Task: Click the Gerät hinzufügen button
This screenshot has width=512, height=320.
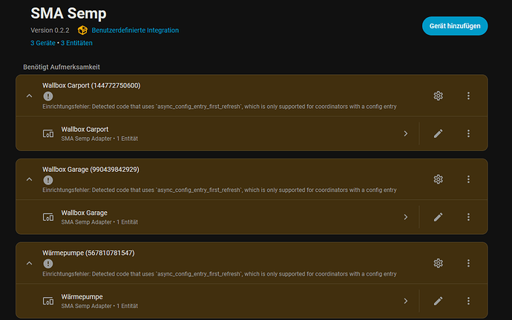Action: pyautogui.click(x=455, y=26)
